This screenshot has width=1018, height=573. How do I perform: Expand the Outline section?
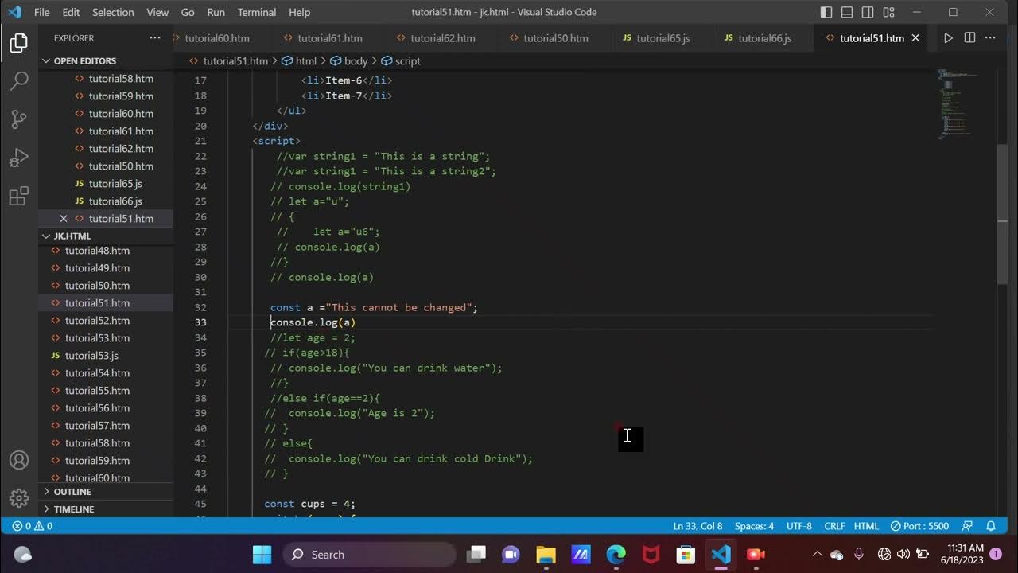coord(106,492)
